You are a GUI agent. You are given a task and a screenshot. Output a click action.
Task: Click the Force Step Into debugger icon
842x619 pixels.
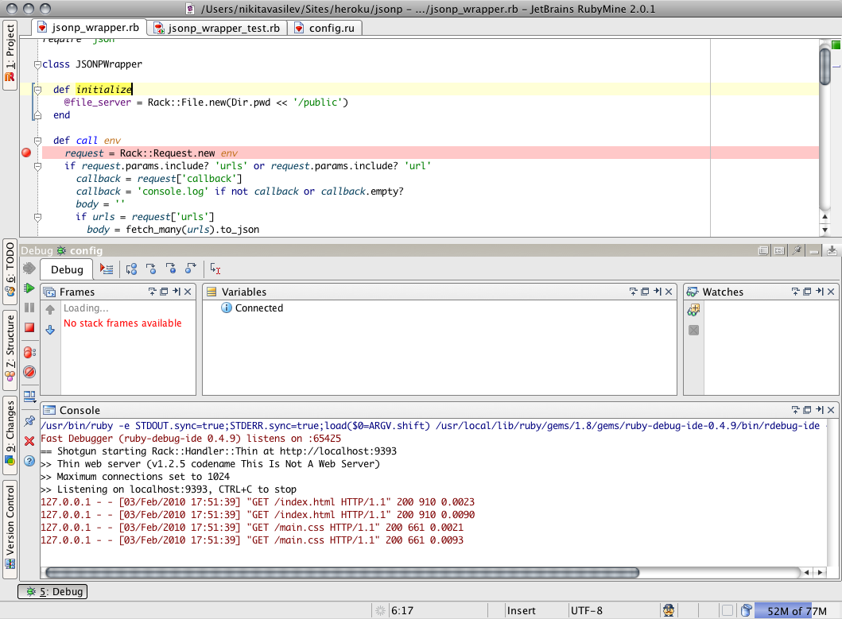click(x=171, y=269)
